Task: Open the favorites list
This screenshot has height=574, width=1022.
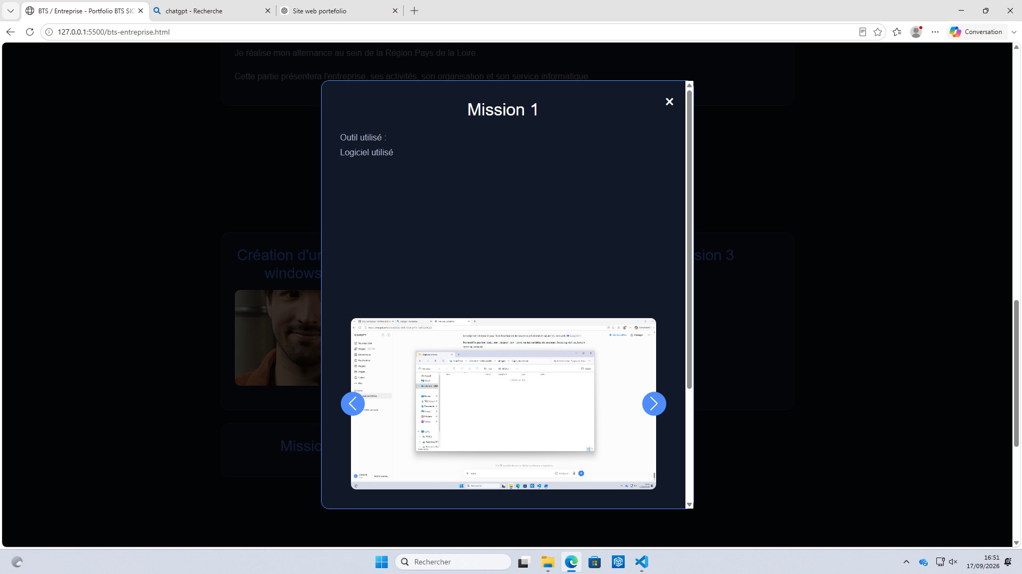Action: pos(897,32)
